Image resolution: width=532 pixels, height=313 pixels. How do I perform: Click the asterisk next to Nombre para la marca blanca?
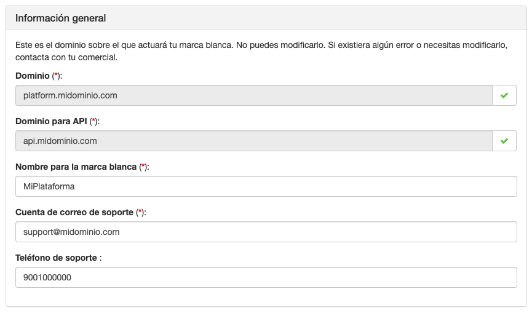pyautogui.click(x=143, y=167)
